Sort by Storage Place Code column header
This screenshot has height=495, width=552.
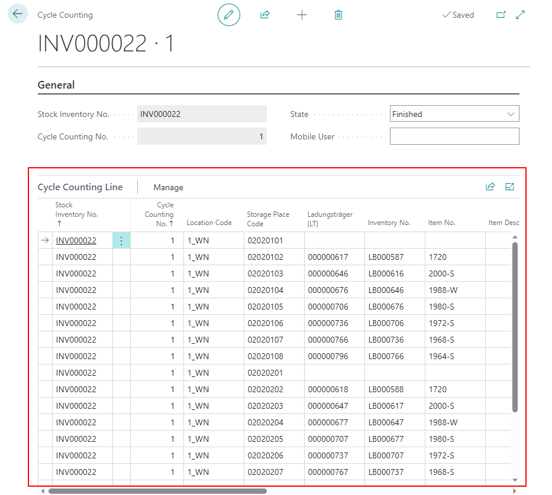(267, 219)
